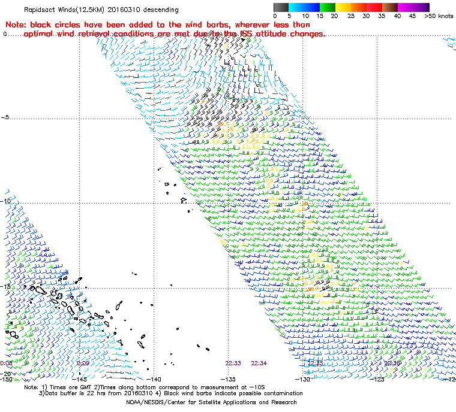456x412 pixels.
Task: Click the red 30-35 knots legend color
Action: pyautogui.click(x=374, y=7)
